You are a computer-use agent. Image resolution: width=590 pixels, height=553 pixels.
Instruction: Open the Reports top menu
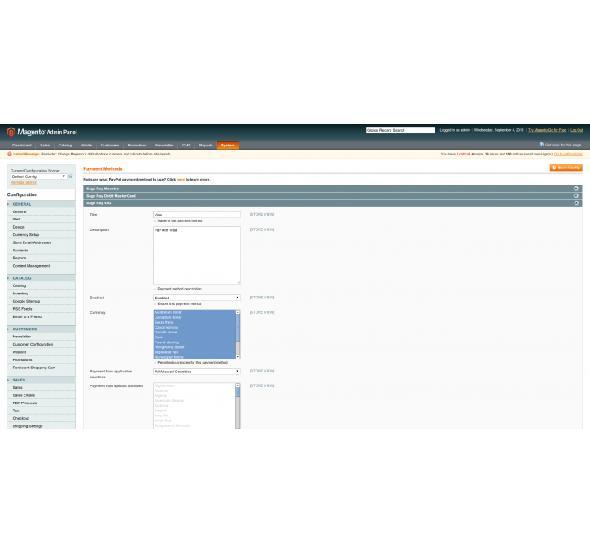[206, 145]
